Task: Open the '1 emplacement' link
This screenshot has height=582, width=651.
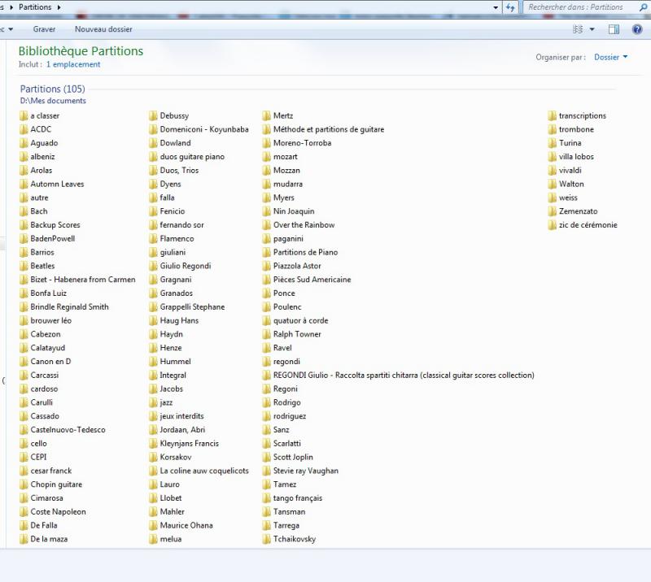Action: point(73,64)
